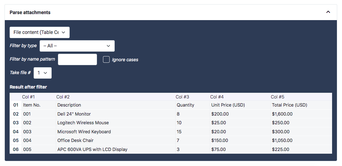The height and width of the screenshot is (166, 342).
Task: Click the Dell 24" Monitor cell
Action: [74, 114]
